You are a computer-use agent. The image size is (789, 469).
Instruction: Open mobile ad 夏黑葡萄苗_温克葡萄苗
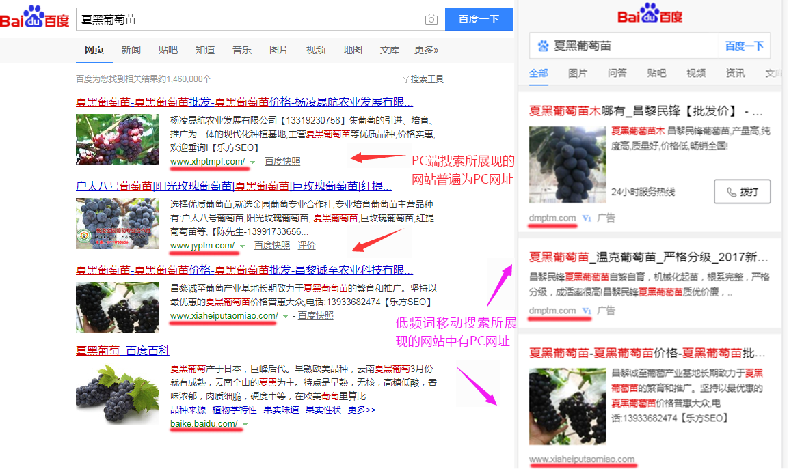pos(648,257)
